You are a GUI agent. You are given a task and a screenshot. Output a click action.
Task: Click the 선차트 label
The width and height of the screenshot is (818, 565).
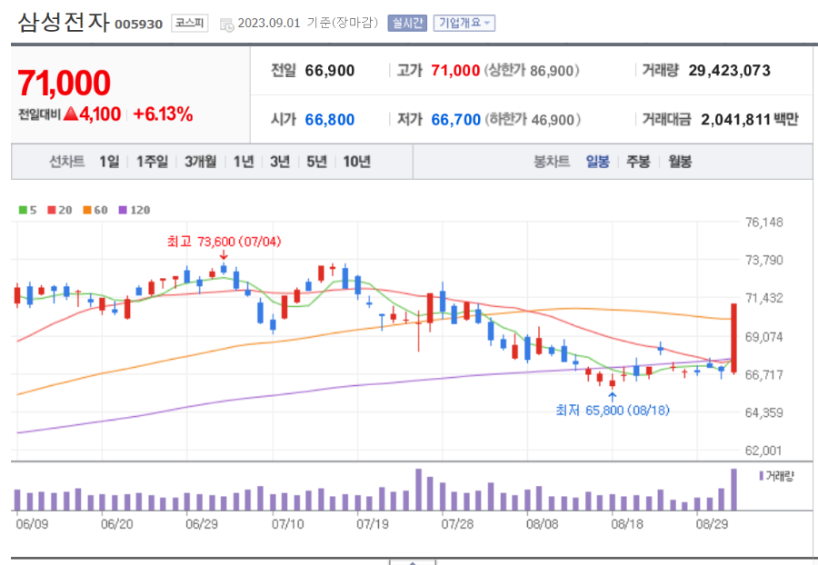[x=66, y=162]
